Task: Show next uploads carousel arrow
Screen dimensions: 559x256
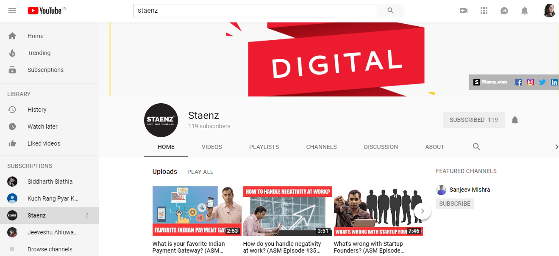Action: (x=423, y=211)
